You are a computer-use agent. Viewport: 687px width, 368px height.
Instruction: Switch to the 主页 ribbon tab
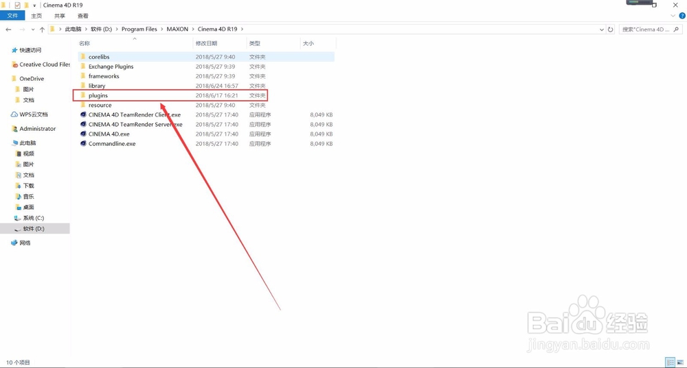pos(36,16)
